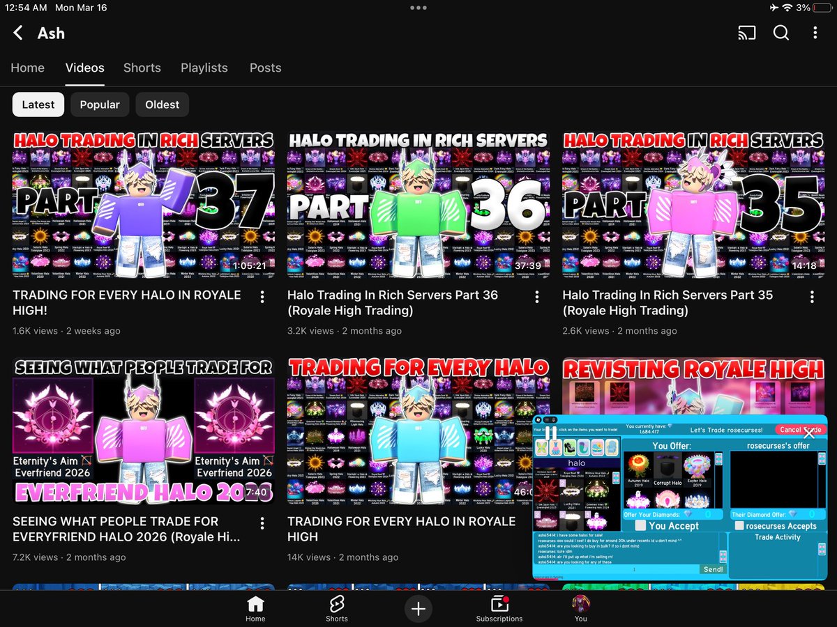Click the trade chat text input field

coord(617,569)
